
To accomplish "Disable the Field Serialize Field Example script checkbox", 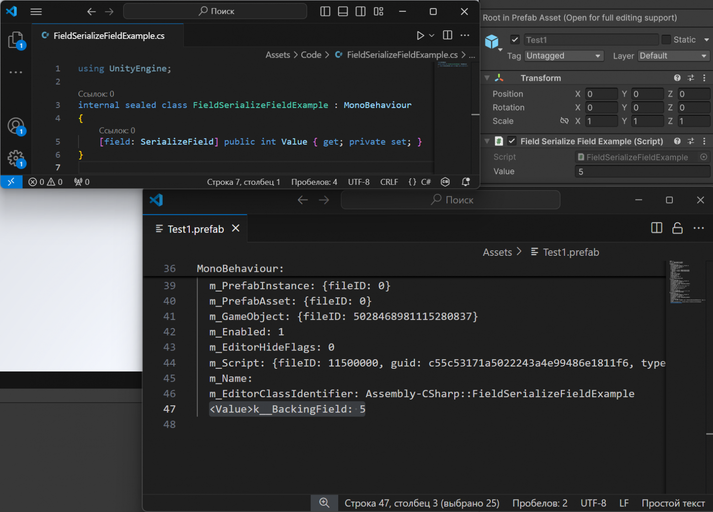I will point(512,141).
